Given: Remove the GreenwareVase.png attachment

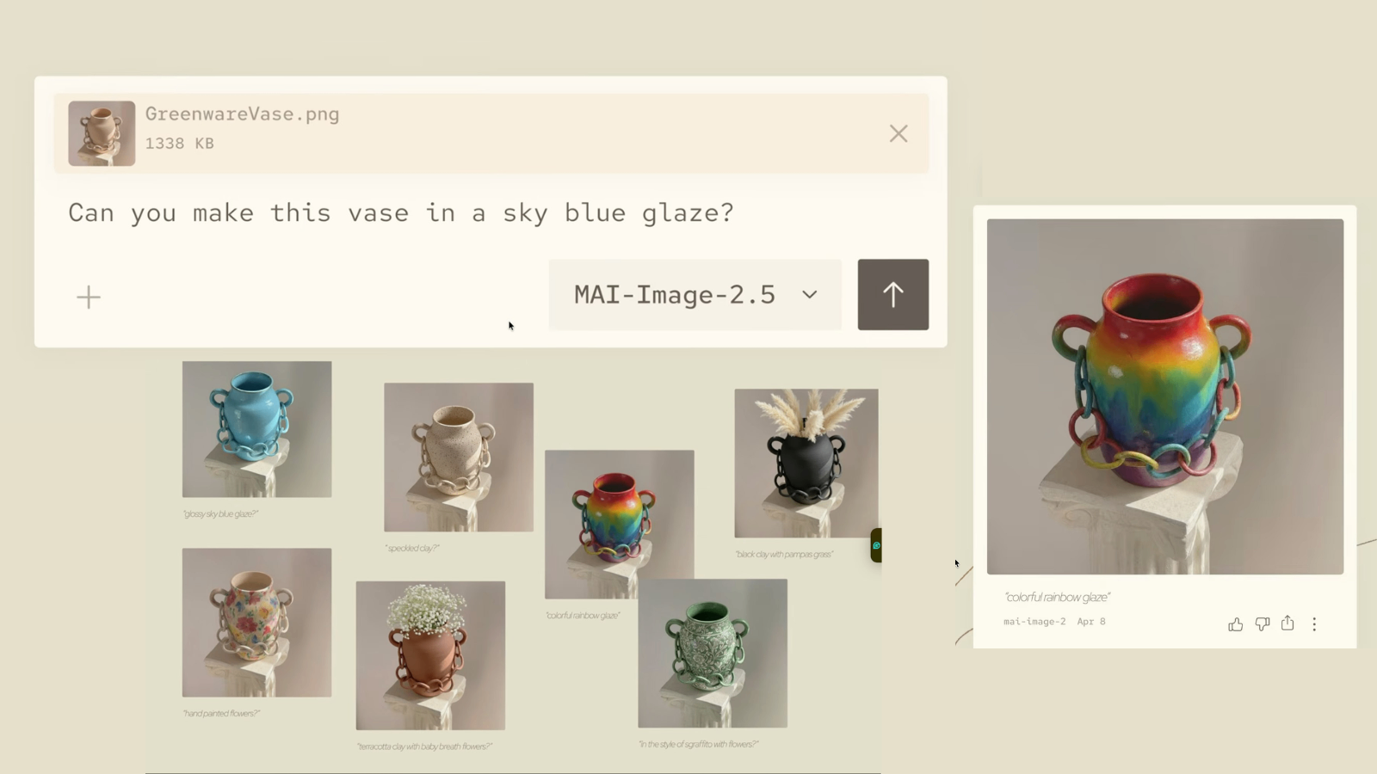Looking at the screenshot, I should pyautogui.click(x=898, y=133).
